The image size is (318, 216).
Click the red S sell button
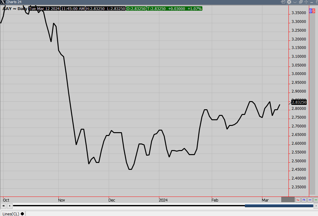pos(314,11)
